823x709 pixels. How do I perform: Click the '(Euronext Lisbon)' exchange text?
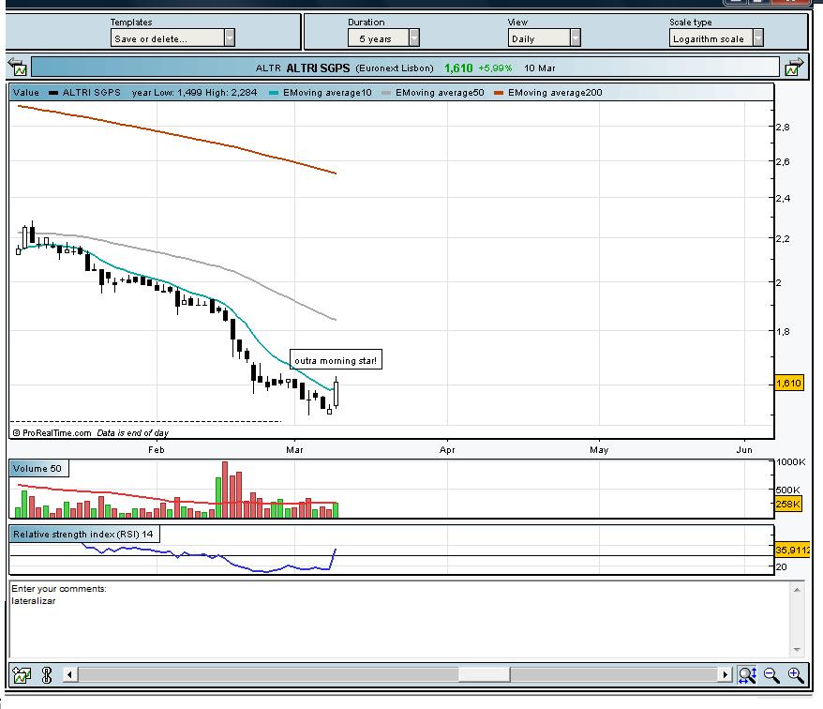click(395, 68)
